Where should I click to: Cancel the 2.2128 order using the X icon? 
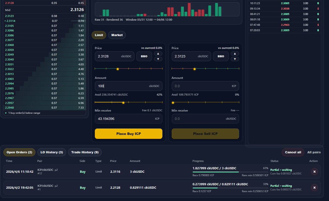[x=314, y=188]
